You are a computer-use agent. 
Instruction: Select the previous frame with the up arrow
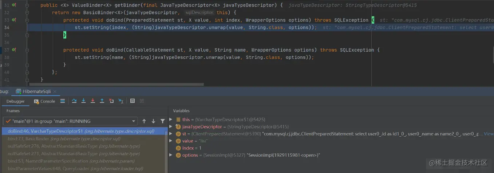click(x=144, y=121)
